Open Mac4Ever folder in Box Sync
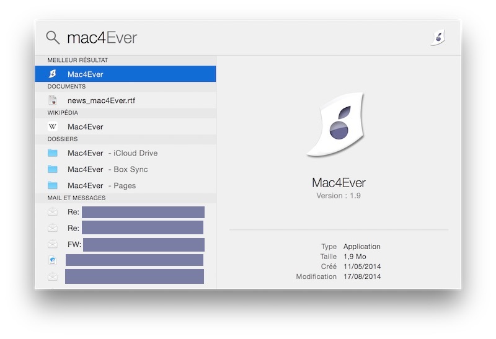Image resolution: width=496 pixels, height=339 pixels. 107,169
